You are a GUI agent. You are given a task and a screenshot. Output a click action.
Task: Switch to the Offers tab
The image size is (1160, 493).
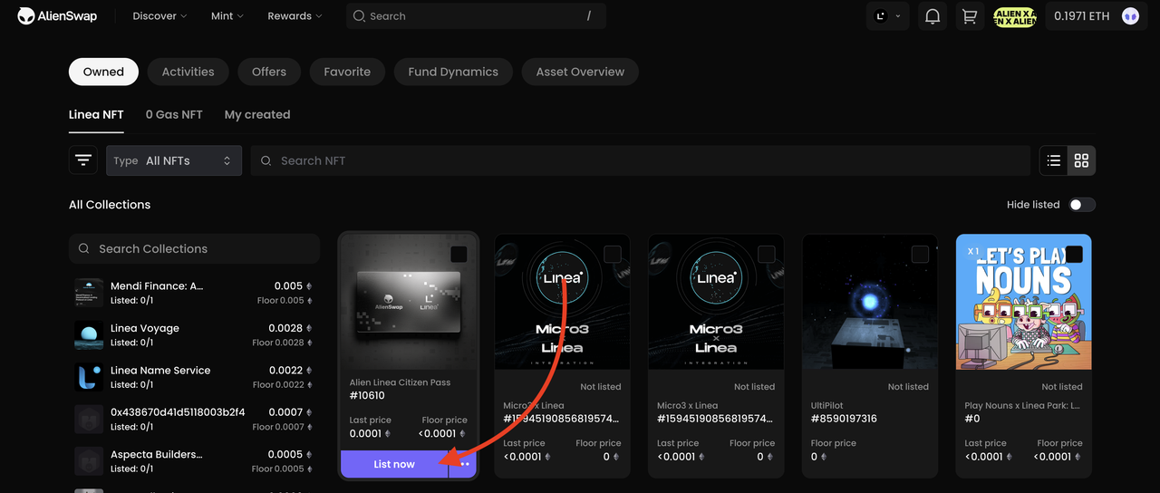269,72
